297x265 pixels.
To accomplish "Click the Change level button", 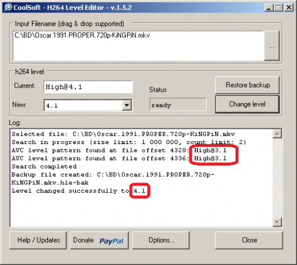I will (x=247, y=104).
